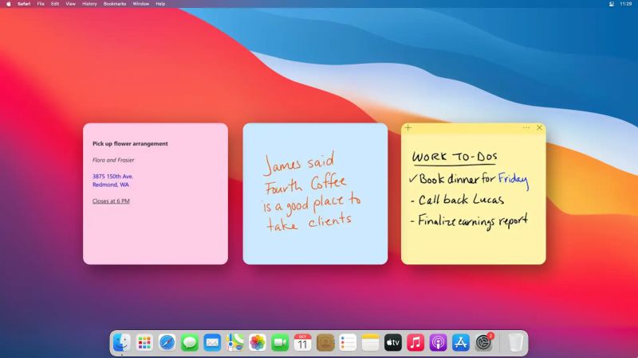Open Finder from the dock
Screen dimensions: 638x358
click(x=122, y=343)
